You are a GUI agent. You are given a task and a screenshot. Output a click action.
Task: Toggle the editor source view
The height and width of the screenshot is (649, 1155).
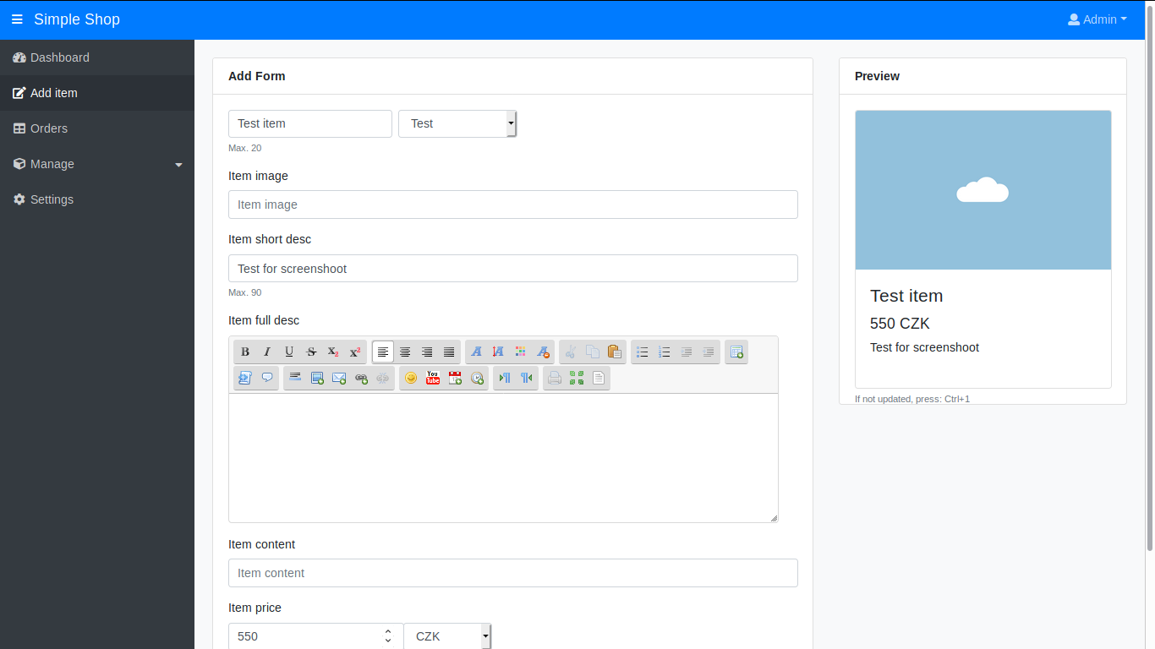click(x=599, y=378)
